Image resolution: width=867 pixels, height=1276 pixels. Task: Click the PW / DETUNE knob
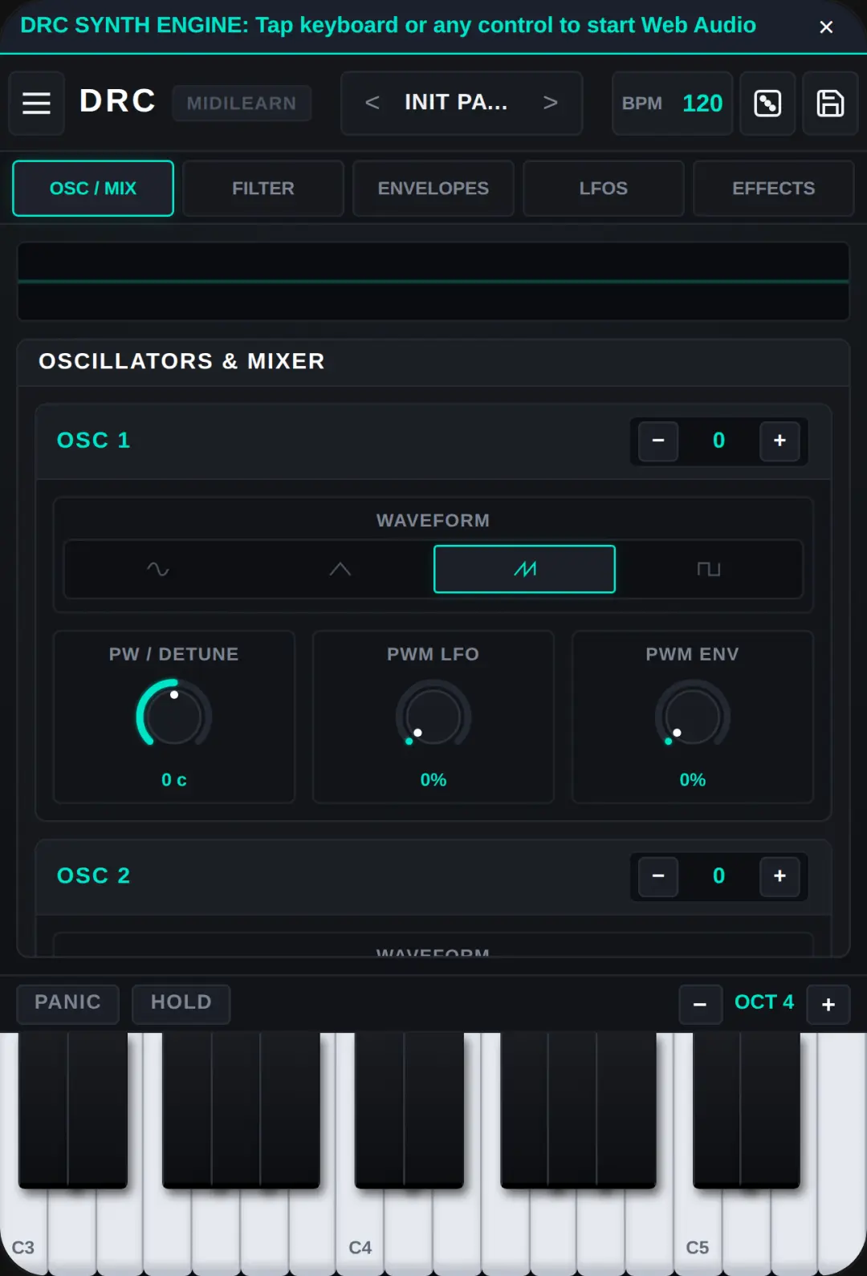tap(174, 714)
